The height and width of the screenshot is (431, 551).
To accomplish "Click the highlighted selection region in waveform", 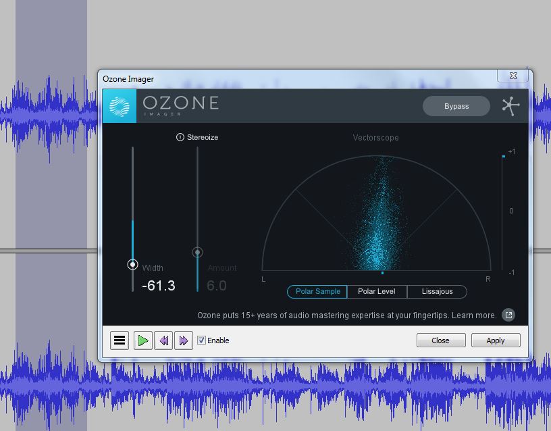I will coord(51,215).
